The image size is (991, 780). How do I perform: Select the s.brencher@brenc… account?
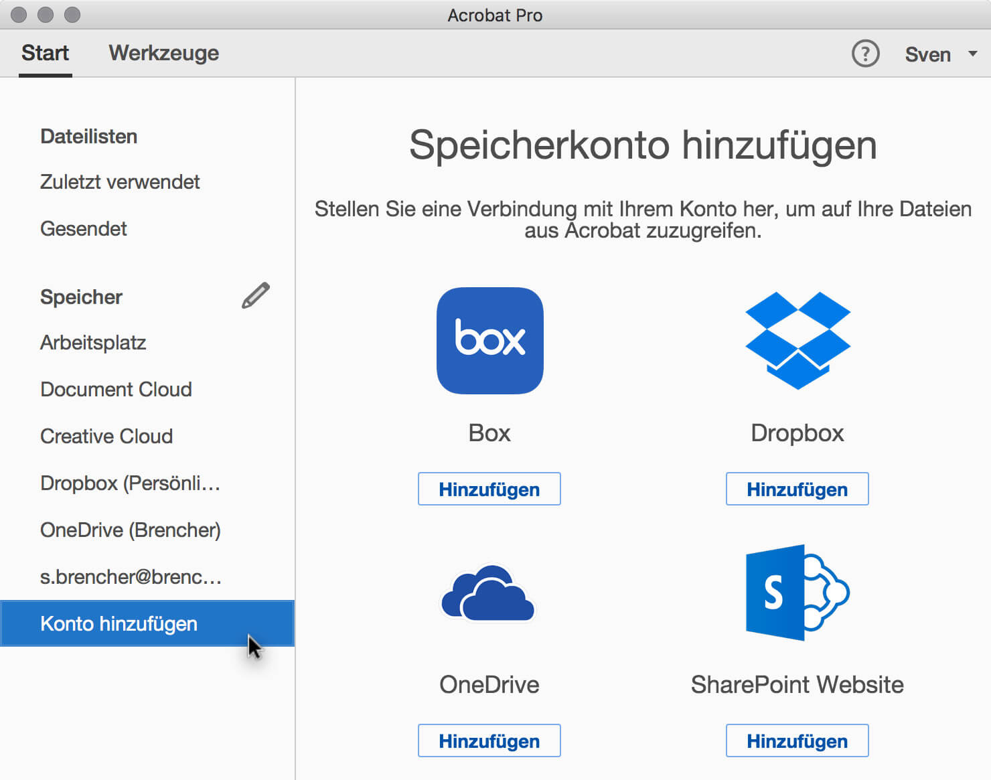click(x=147, y=577)
